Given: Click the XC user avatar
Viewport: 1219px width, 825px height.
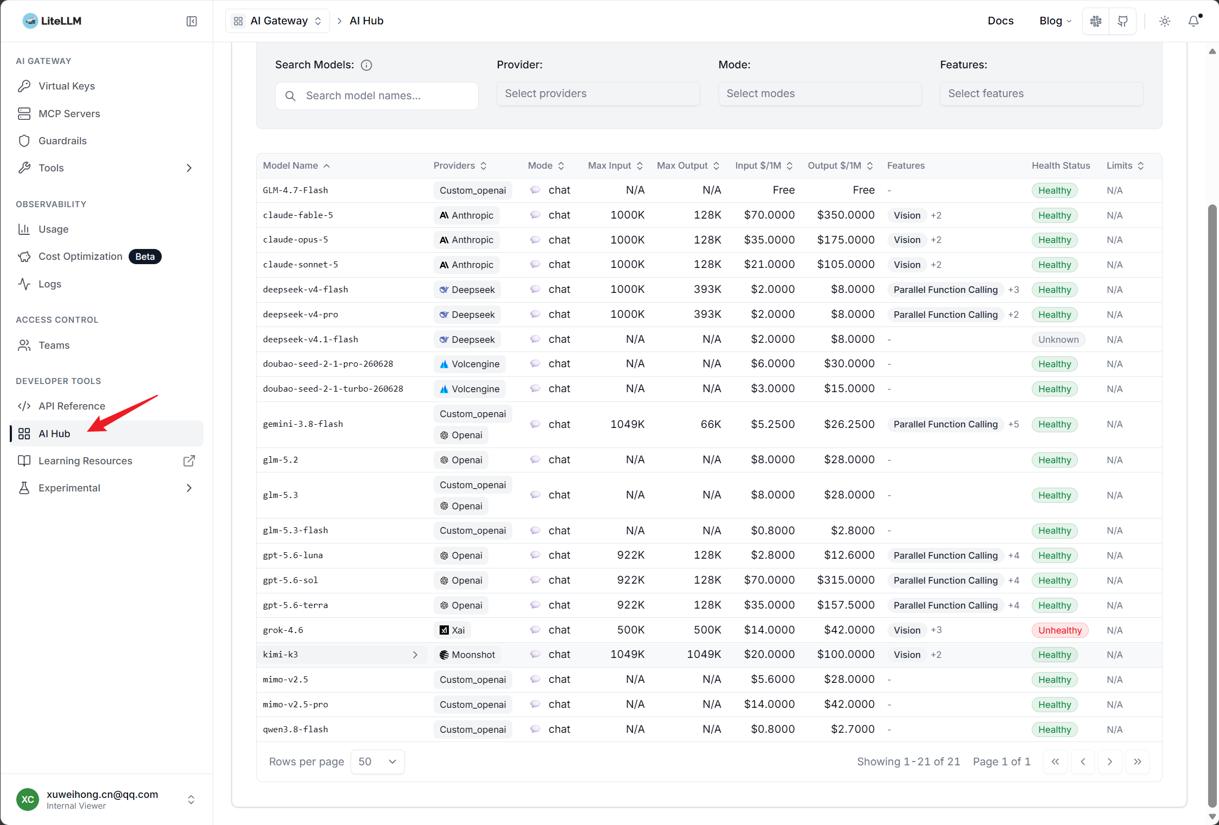Looking at the screenshot, I should [28, 800].
